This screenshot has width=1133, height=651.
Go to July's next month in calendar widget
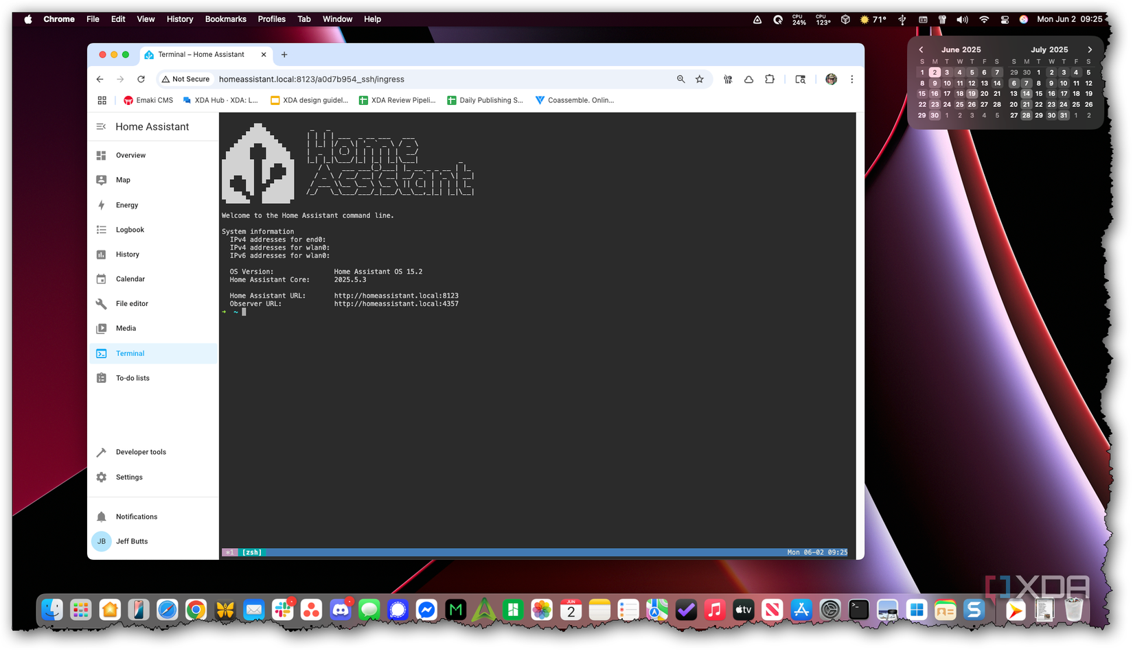pyautogui.click(x=1090, y=49)
